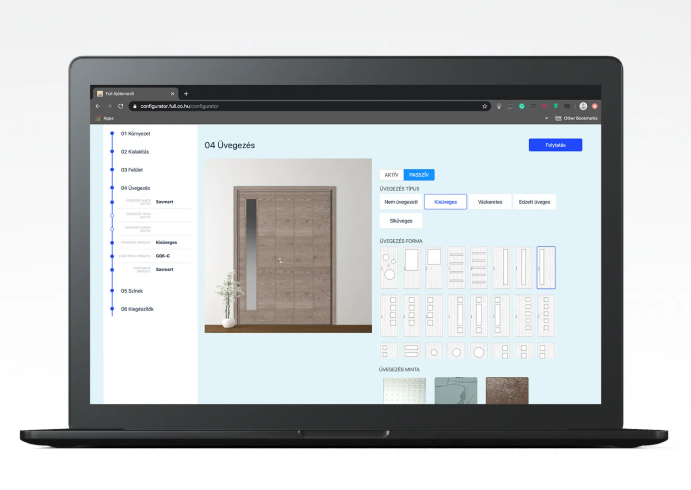Select the glazing form with scattered circles
Image resolution: width=691 pixels, height=490 pixels.
pos(389,268)
